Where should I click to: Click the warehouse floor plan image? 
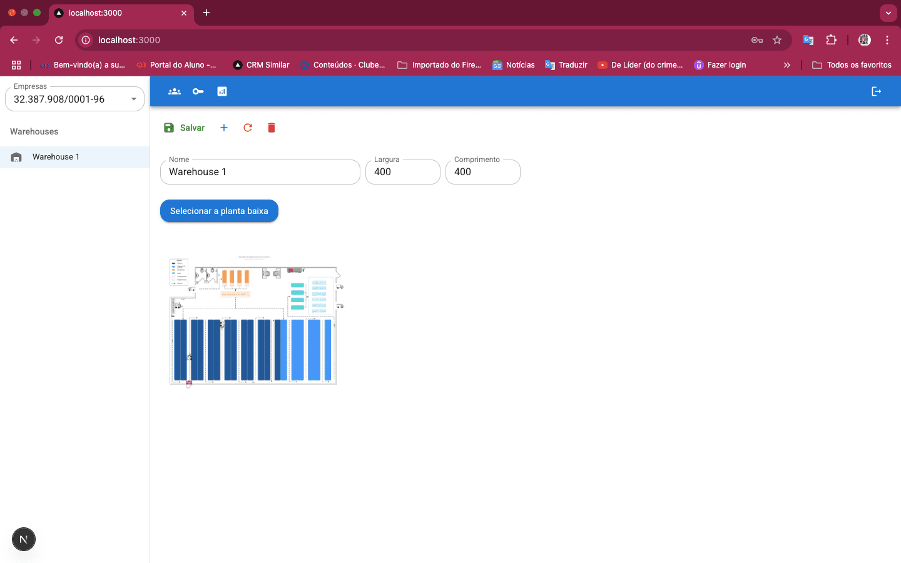coord(257,321)
